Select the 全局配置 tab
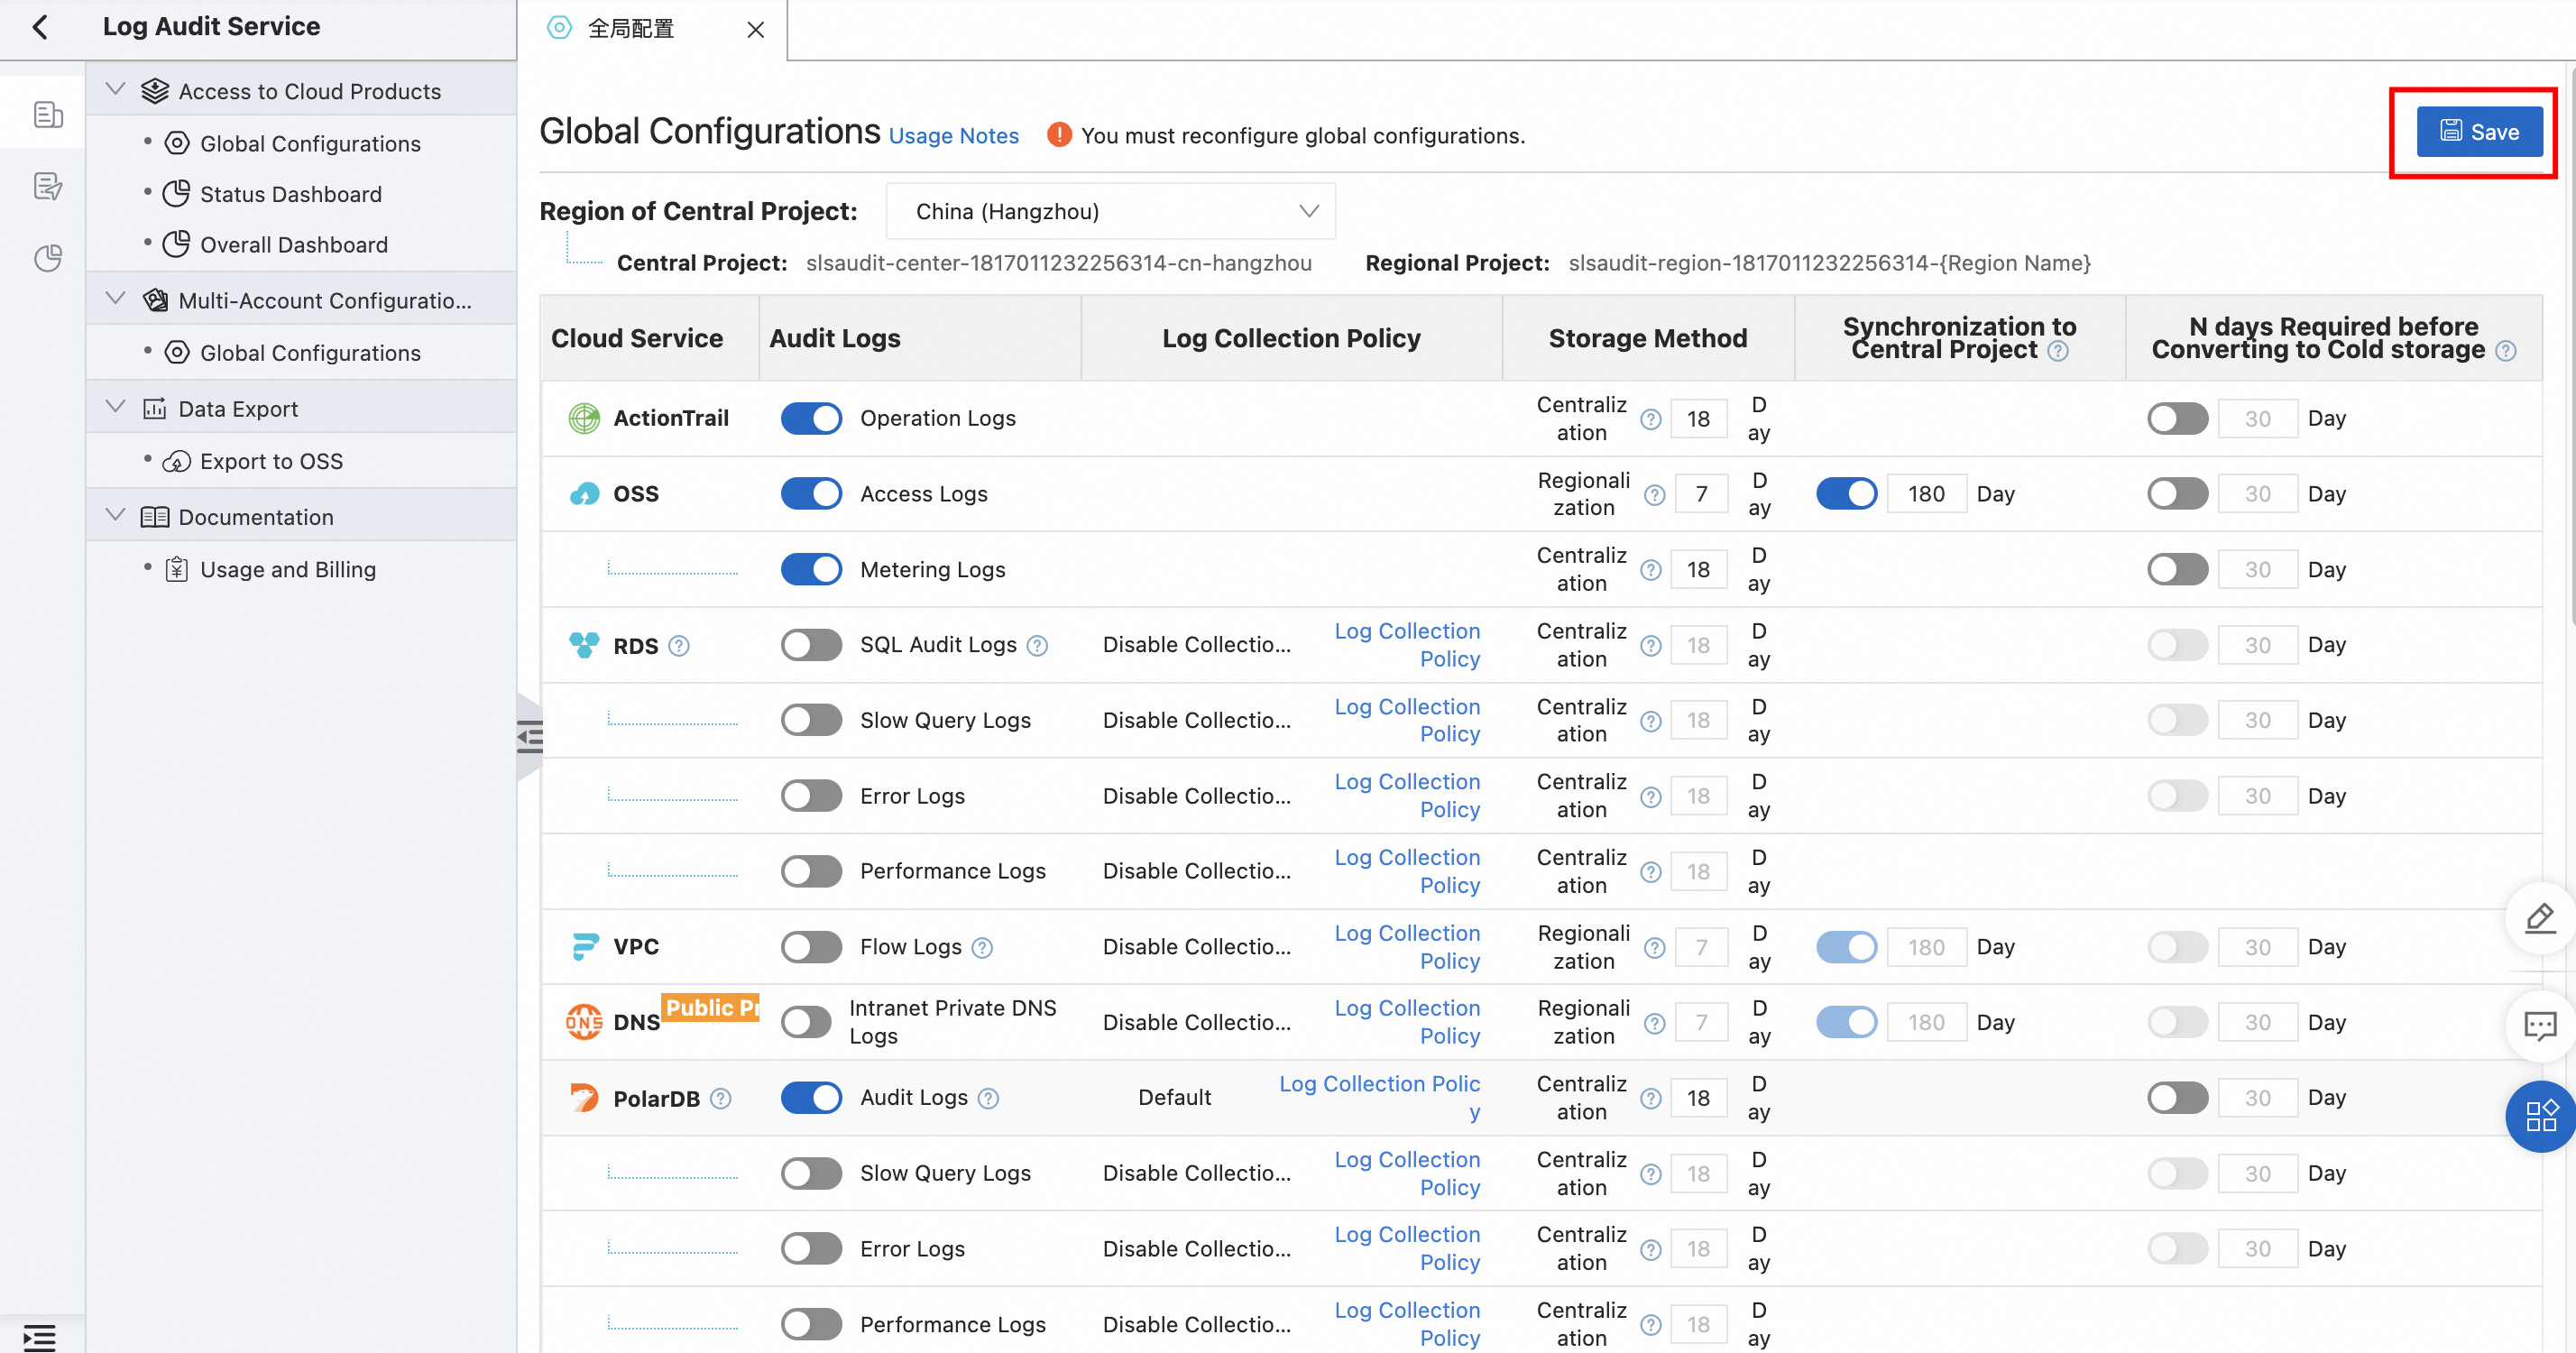This screenshot has height=1353, width=2576. [x=630, y=29]
